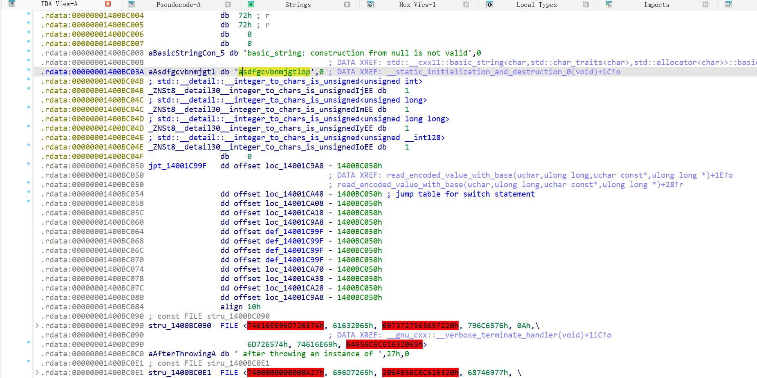Switch to the IDA View-A tab

[59, 4]
